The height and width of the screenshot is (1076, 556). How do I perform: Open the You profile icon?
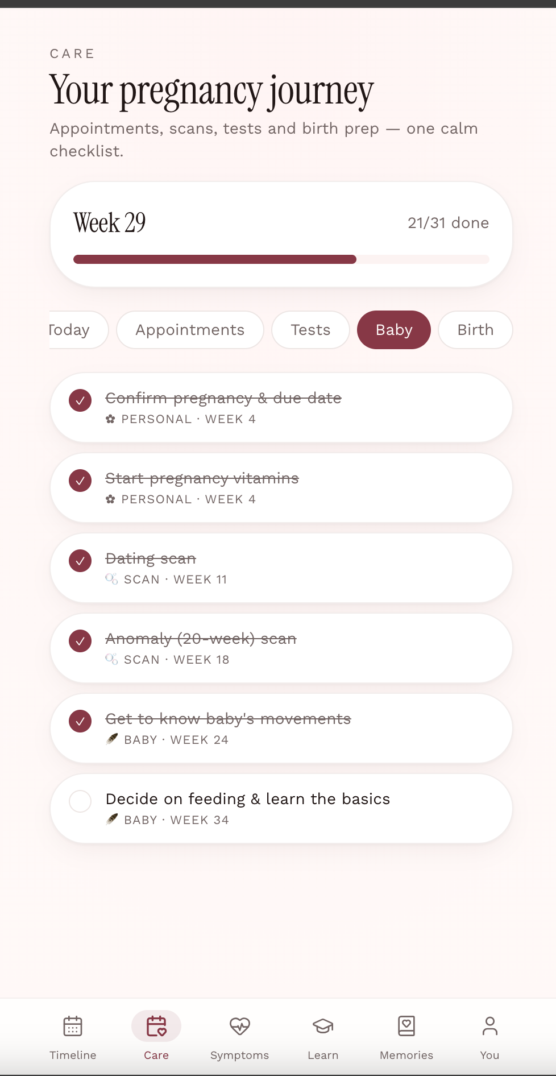pos(489,1027)
